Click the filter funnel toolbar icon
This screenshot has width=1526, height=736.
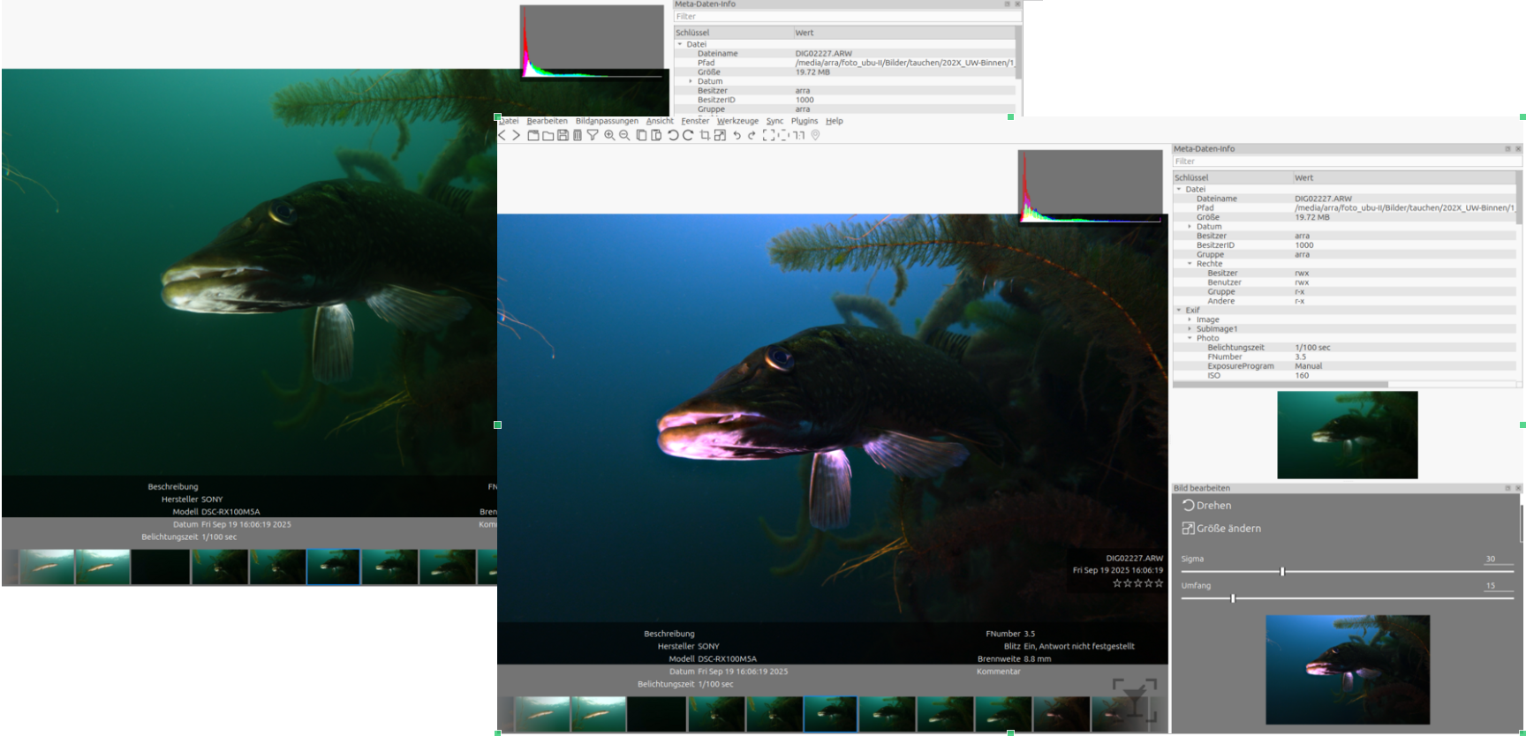[x=593, y=135]
